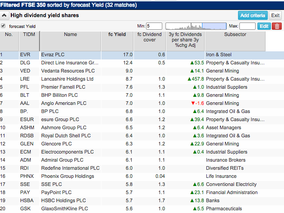Collapse the High dividend yield shares panel
This screenshot has height=213, width=284.
click(x=4, y=15)
